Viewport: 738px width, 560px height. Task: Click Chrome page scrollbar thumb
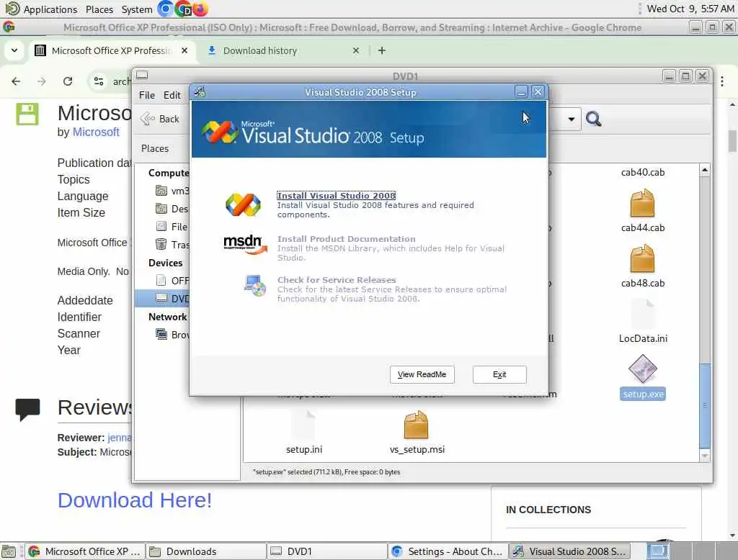[x=732, y=141]
